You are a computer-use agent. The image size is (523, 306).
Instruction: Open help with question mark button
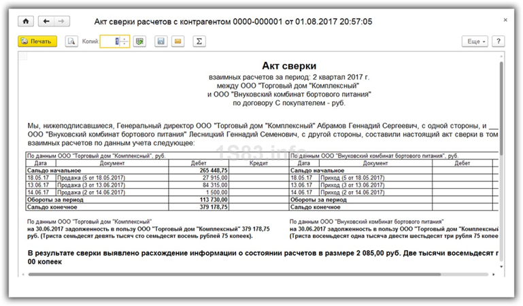[499, 41]
